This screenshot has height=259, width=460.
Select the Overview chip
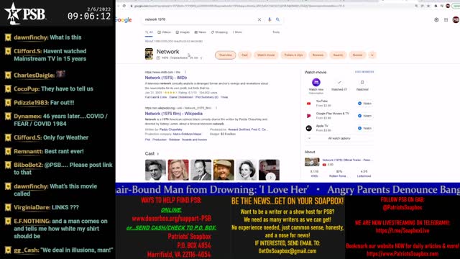coord(225,55)
